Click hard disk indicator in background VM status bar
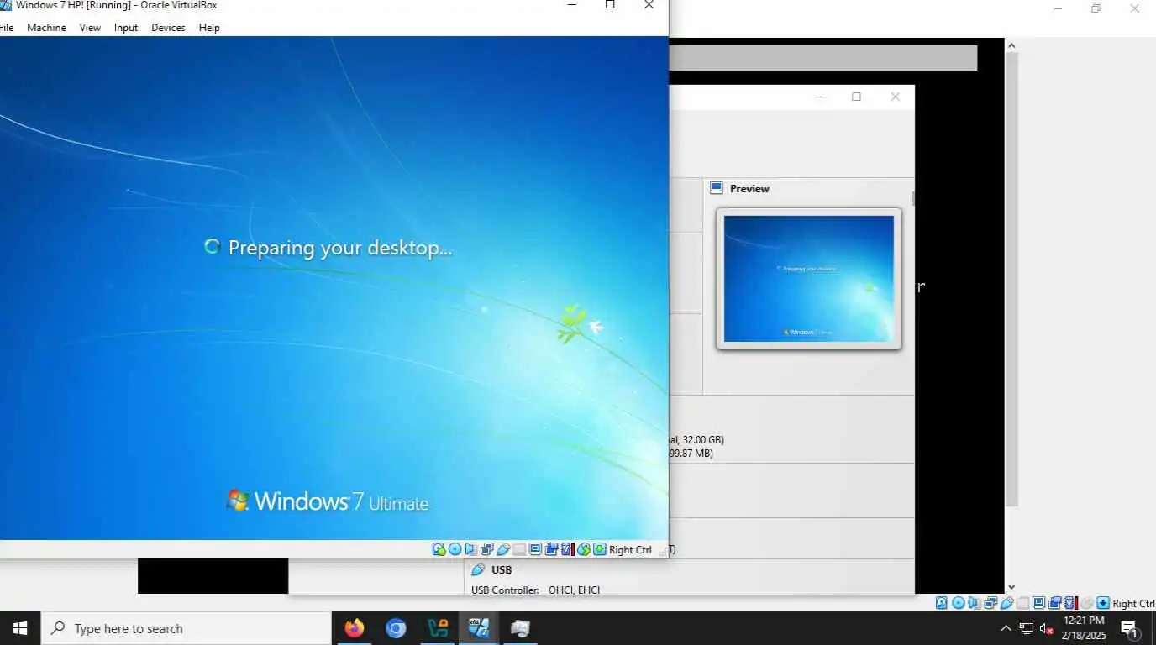This screenshot has width=1156, height=645. pyautogui.click(x=941, y=603)
